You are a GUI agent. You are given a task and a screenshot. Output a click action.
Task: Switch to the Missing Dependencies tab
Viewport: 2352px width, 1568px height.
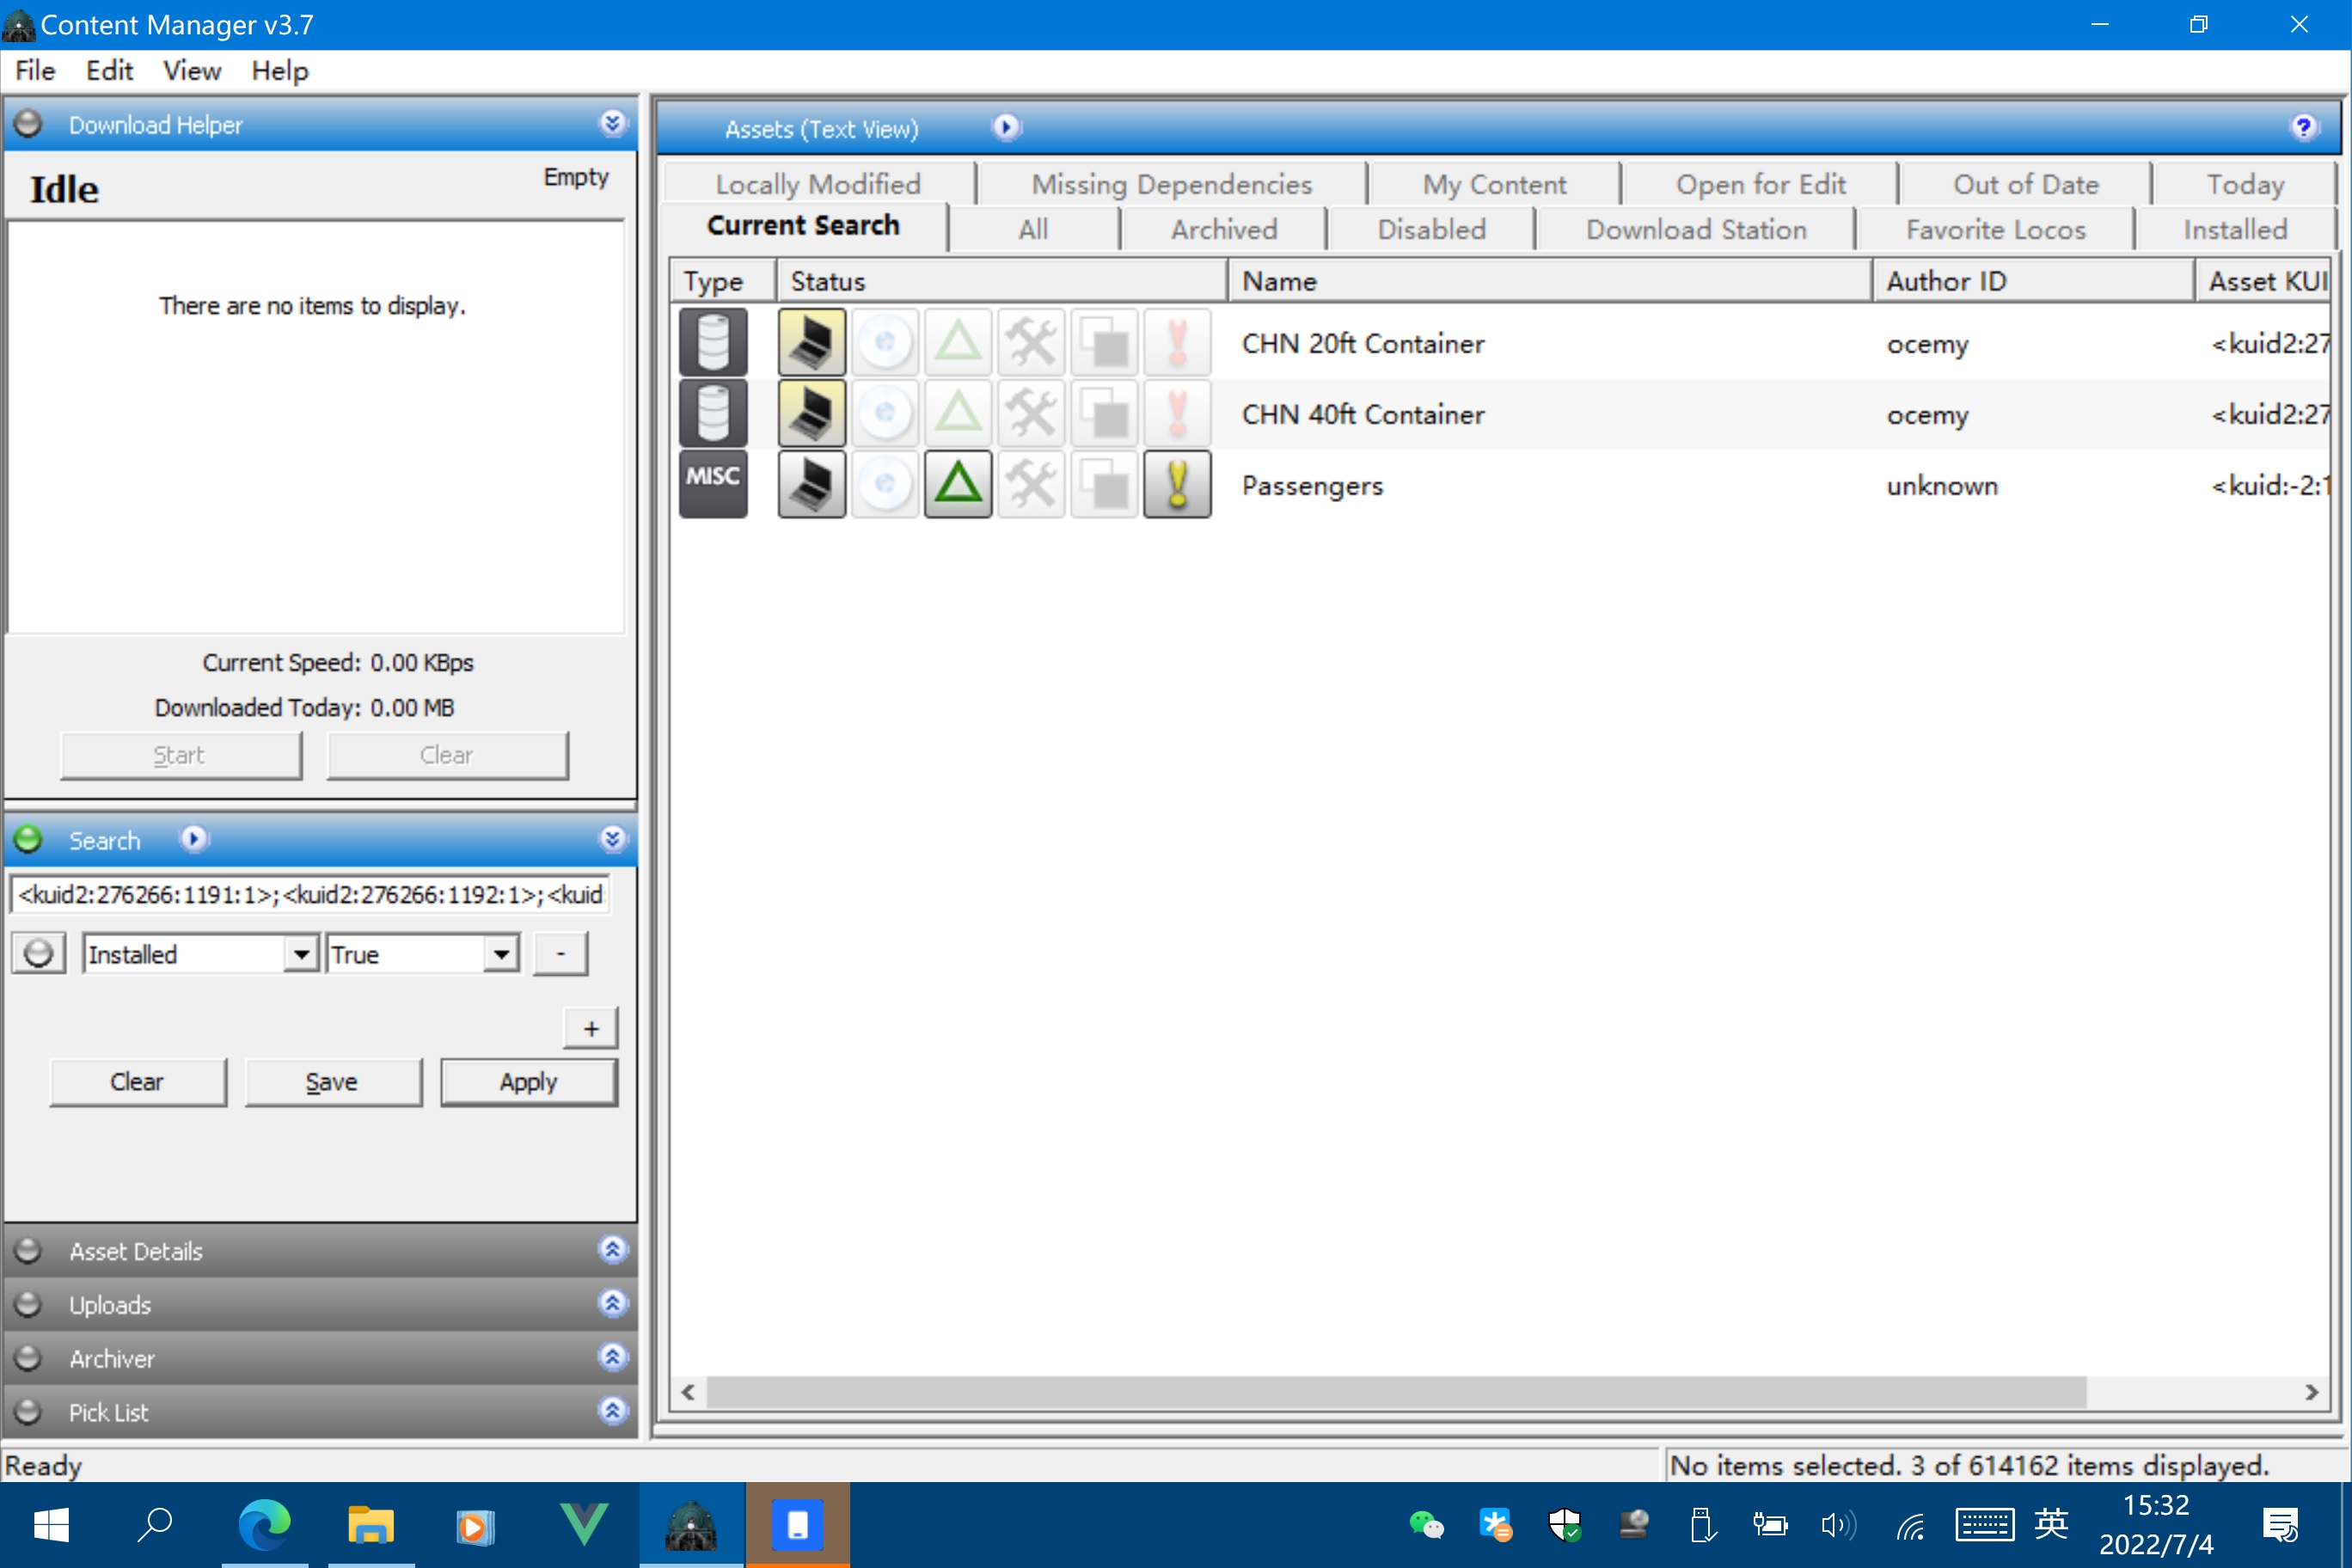tap(1171, 184)
